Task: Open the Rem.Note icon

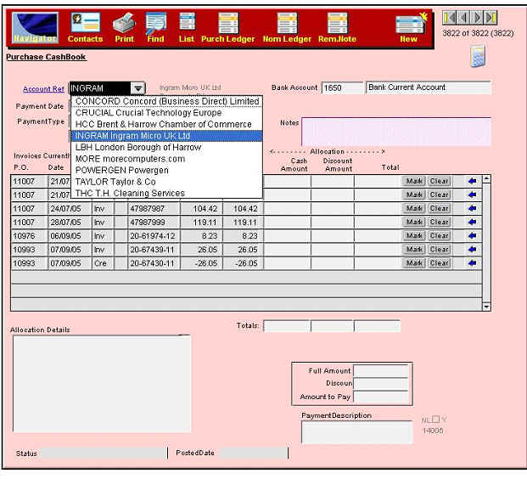Action: point(337,27)
